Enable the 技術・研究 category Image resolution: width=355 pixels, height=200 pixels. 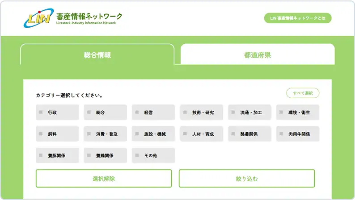(185, 112)
